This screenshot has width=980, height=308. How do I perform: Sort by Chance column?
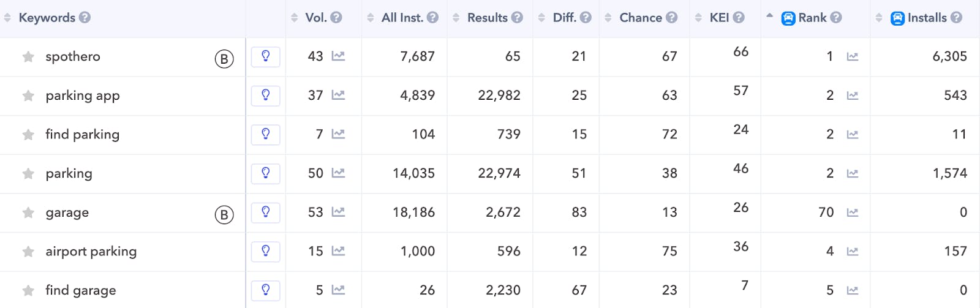point(640,18)
